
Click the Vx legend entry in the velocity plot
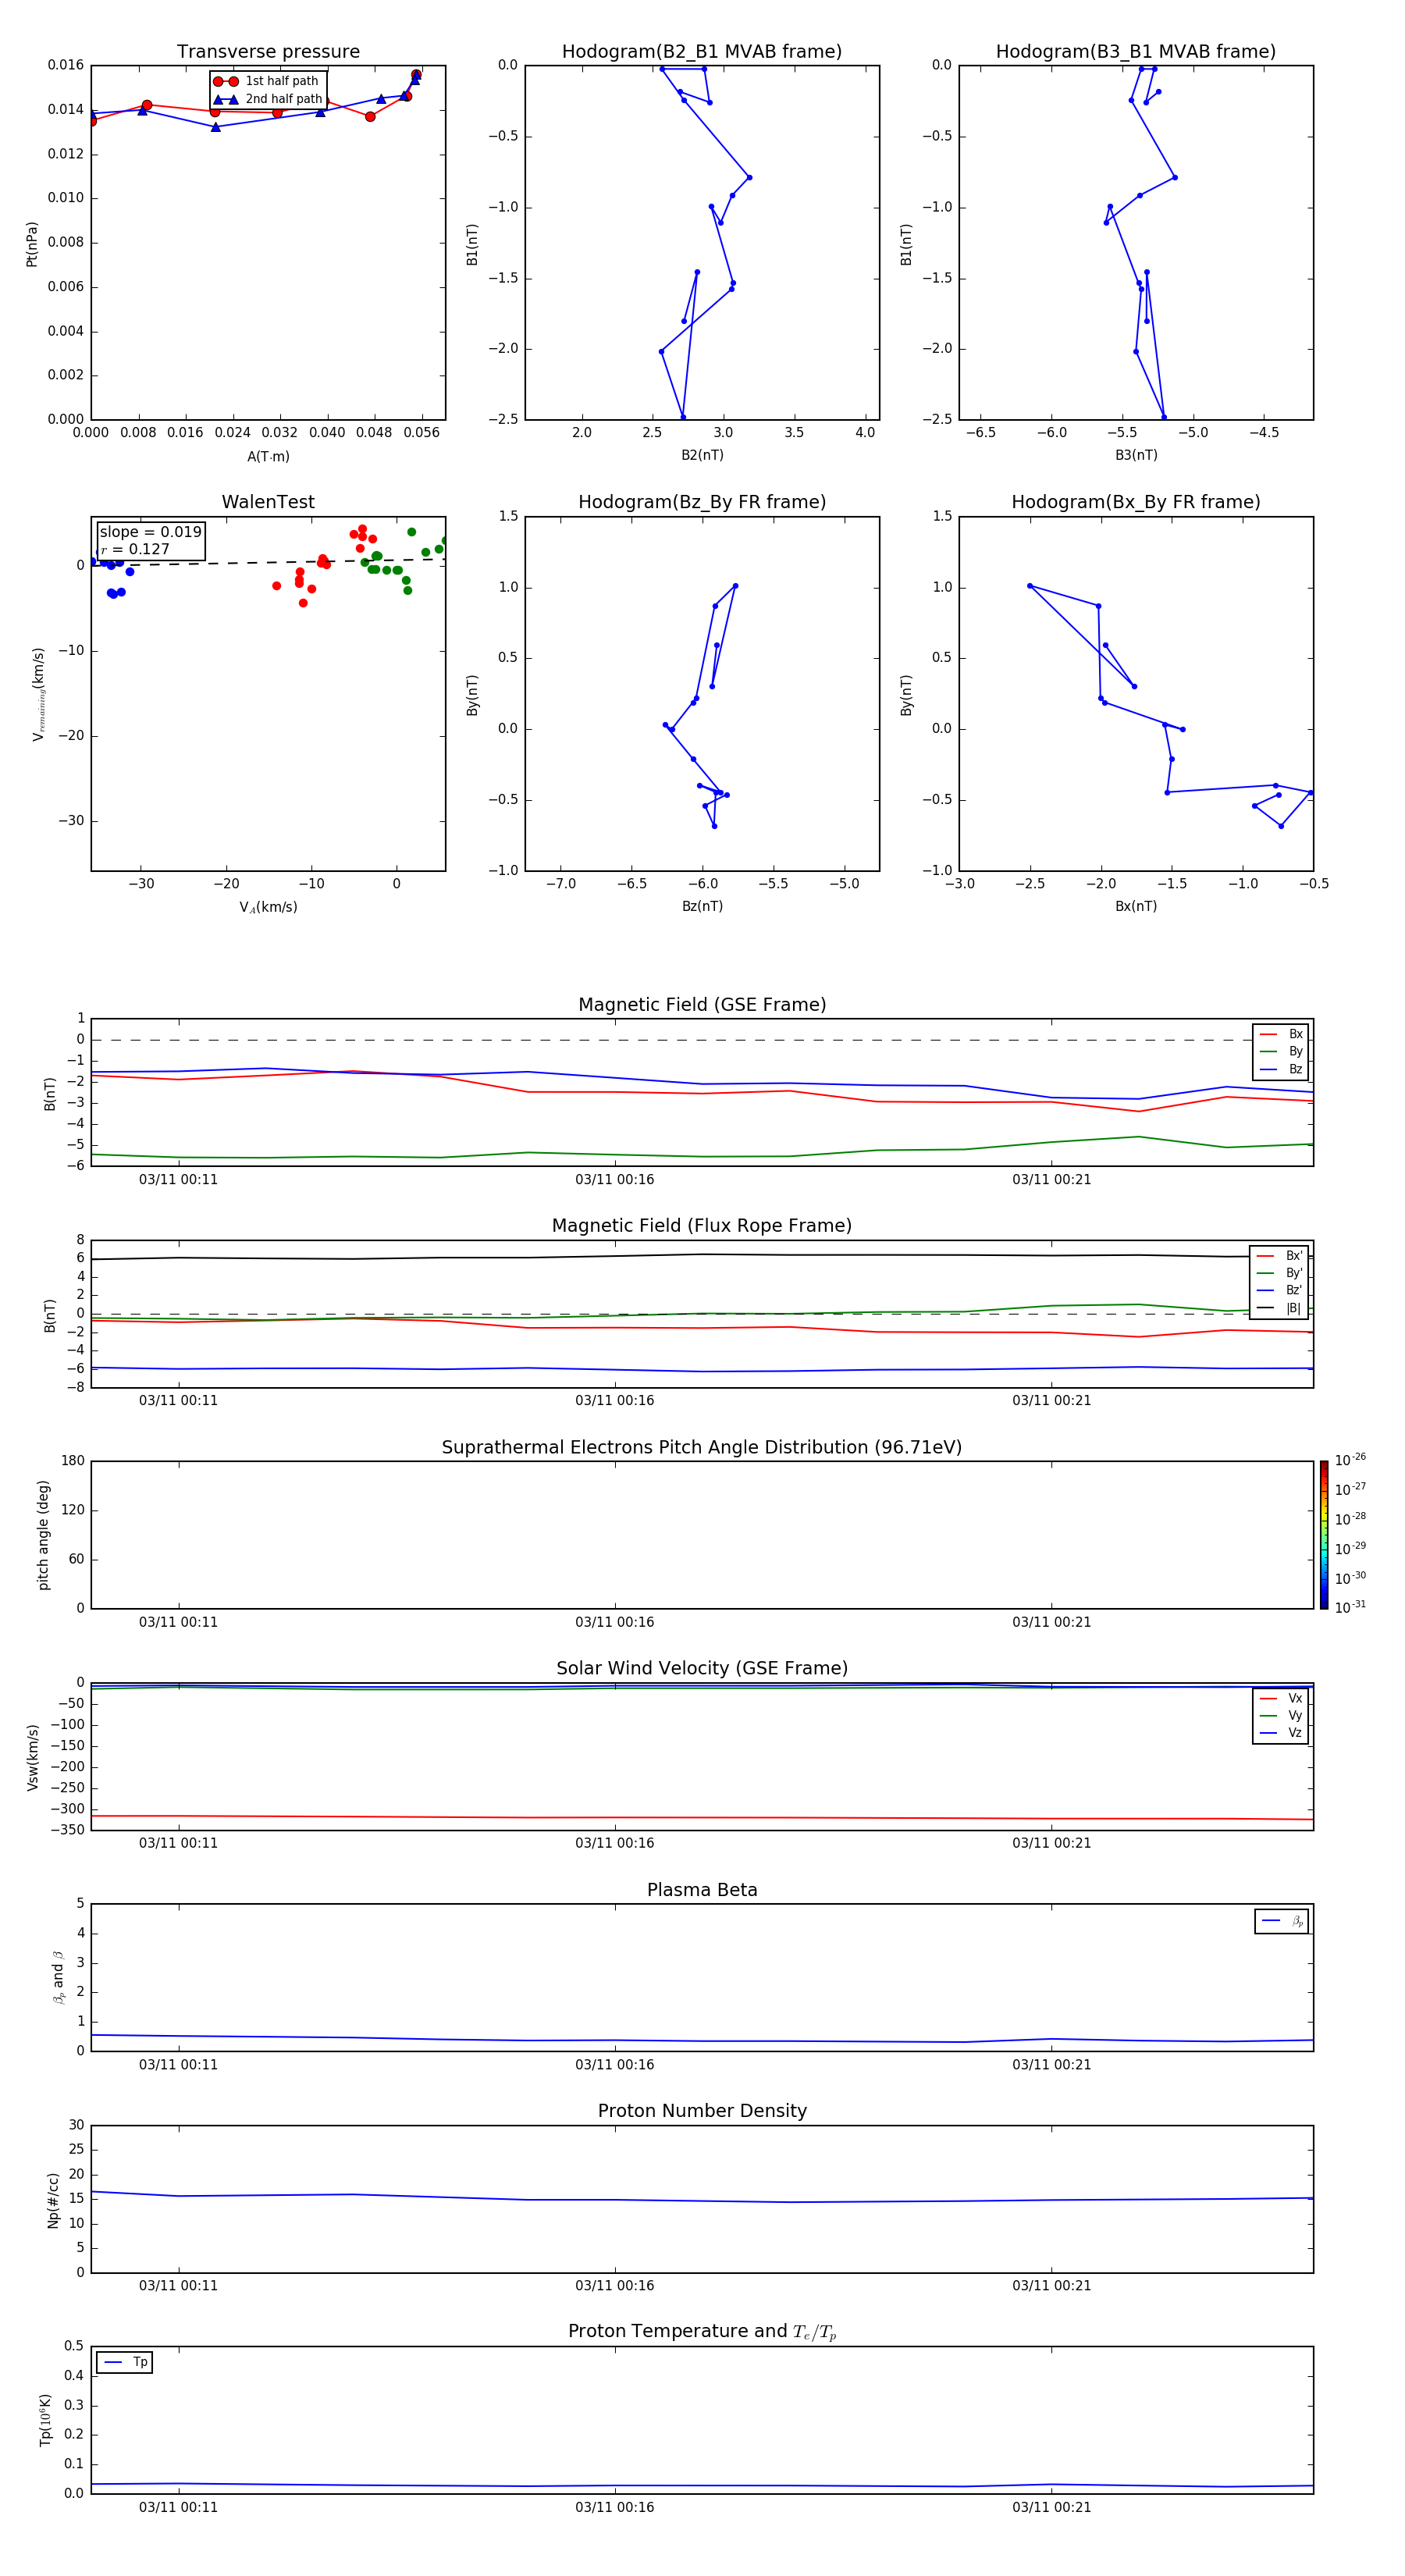point(1281,1698)
